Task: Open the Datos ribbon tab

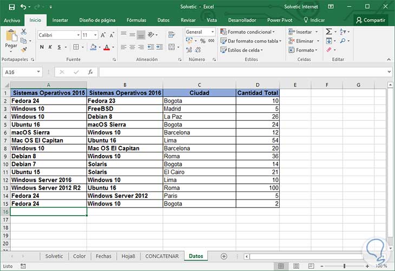Action: pos(163,20)
